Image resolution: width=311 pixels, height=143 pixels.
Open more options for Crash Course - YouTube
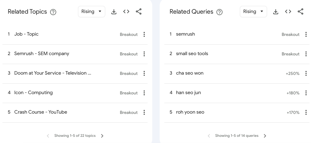144,112
